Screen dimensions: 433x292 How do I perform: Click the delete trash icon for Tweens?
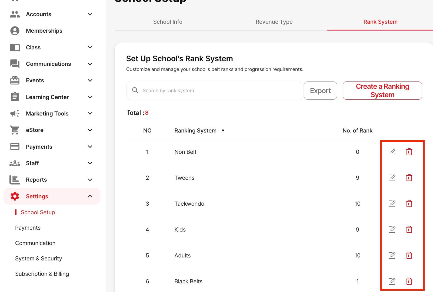click(x=409, y=178)
